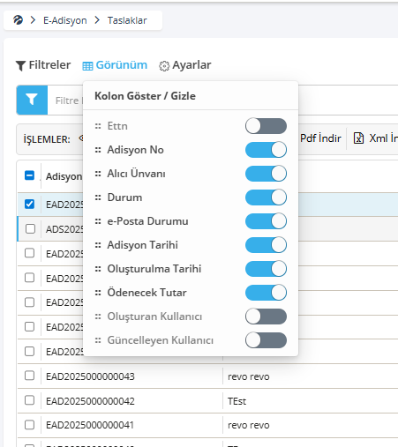Turn on Oluşturan Kullanıcı column toggle

[266, 317]
